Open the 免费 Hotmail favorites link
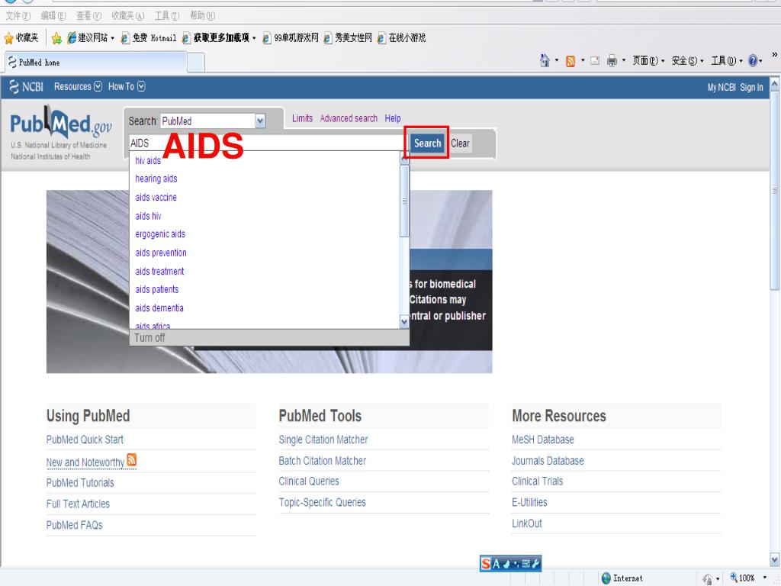This screenshot has width=781, height=586. pyautogui.click(x=149, y=38)
